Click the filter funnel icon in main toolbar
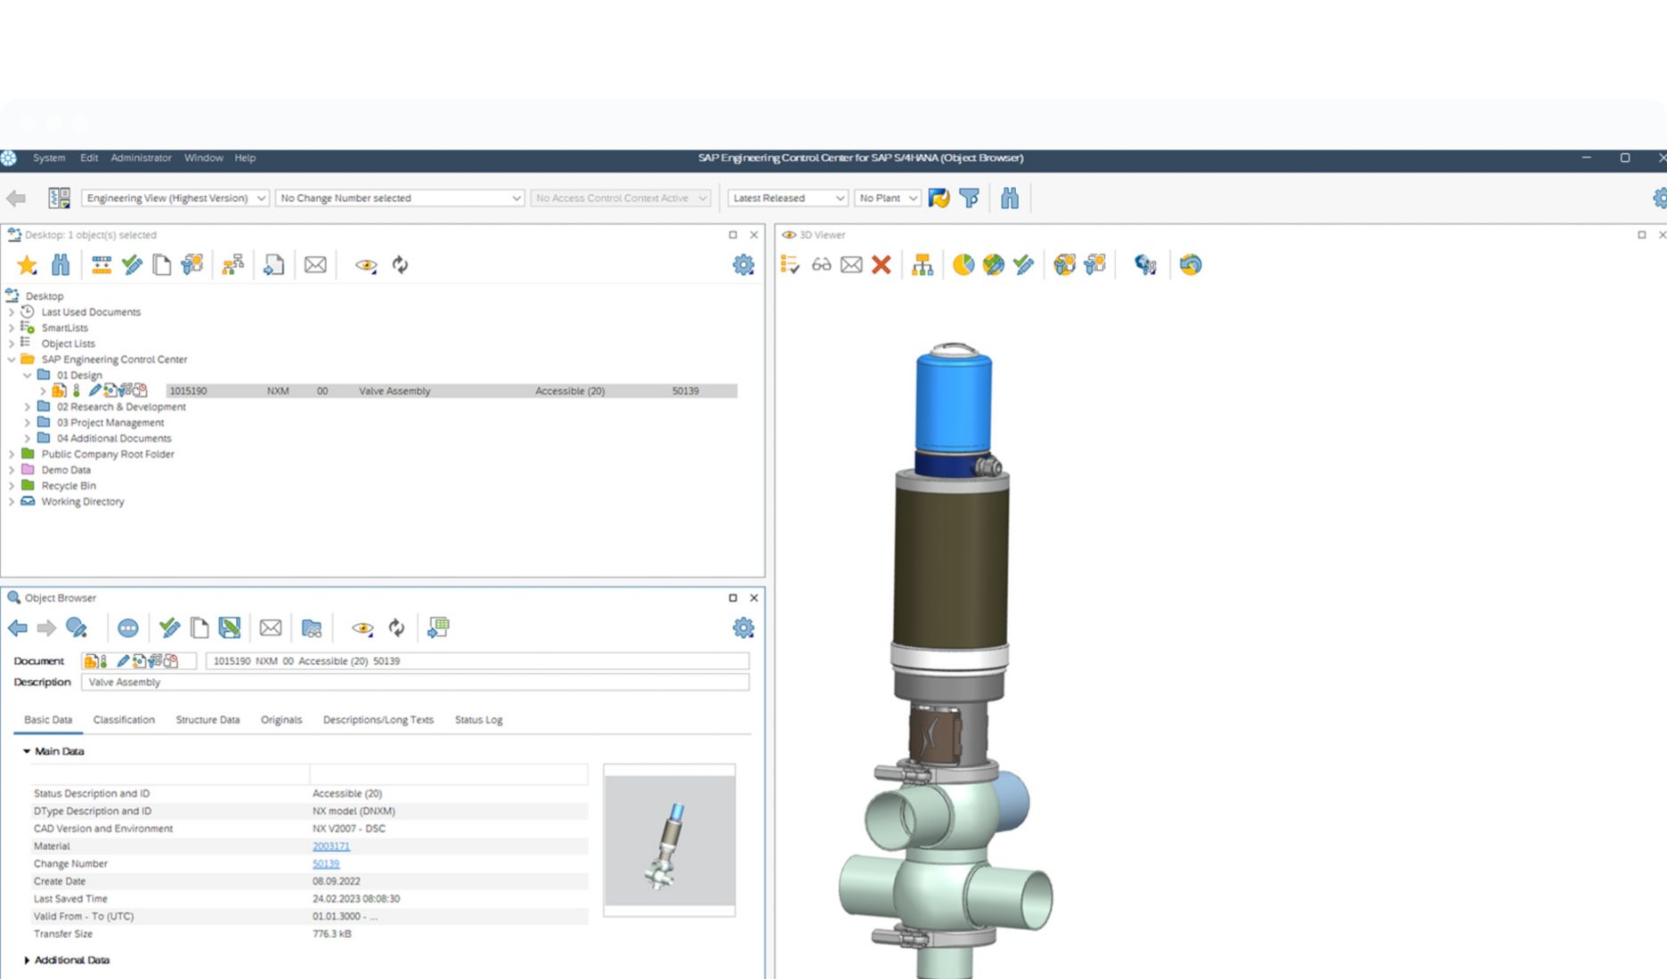The width and height of the screenshot is (1667, 979). pos(969,198)
